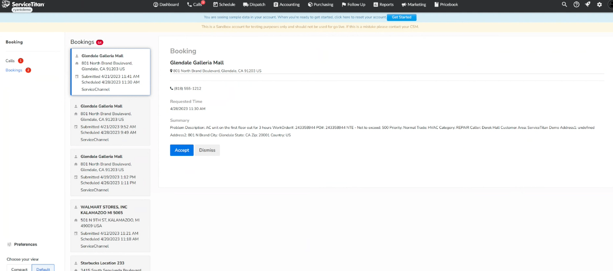Click home icon on WALMART STORES card
This screenshot has width=613, height=271.
[76, 220]
